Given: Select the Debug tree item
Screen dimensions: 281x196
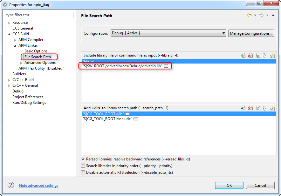Looking at the screenshot, I should tap(18, 91).
